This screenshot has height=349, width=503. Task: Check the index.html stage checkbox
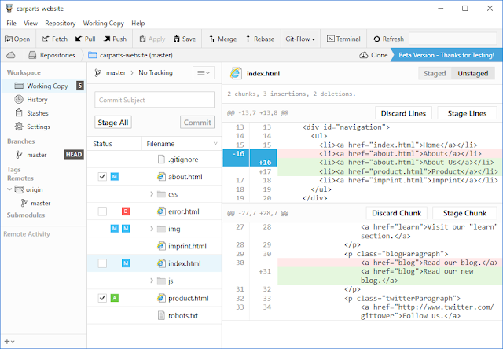tap(102, 263)
